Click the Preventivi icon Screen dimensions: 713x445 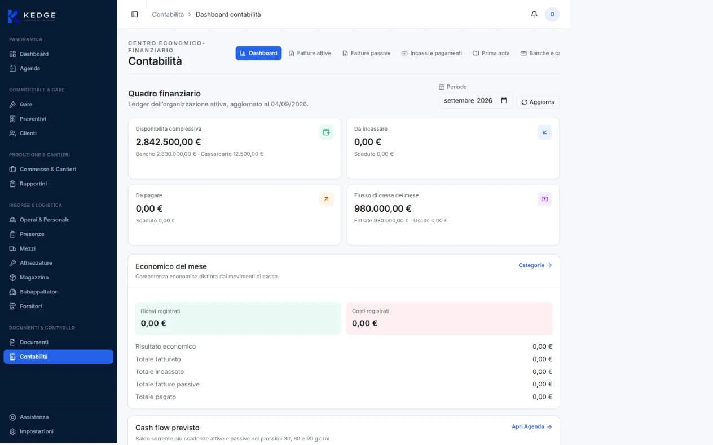coord(13,119)
